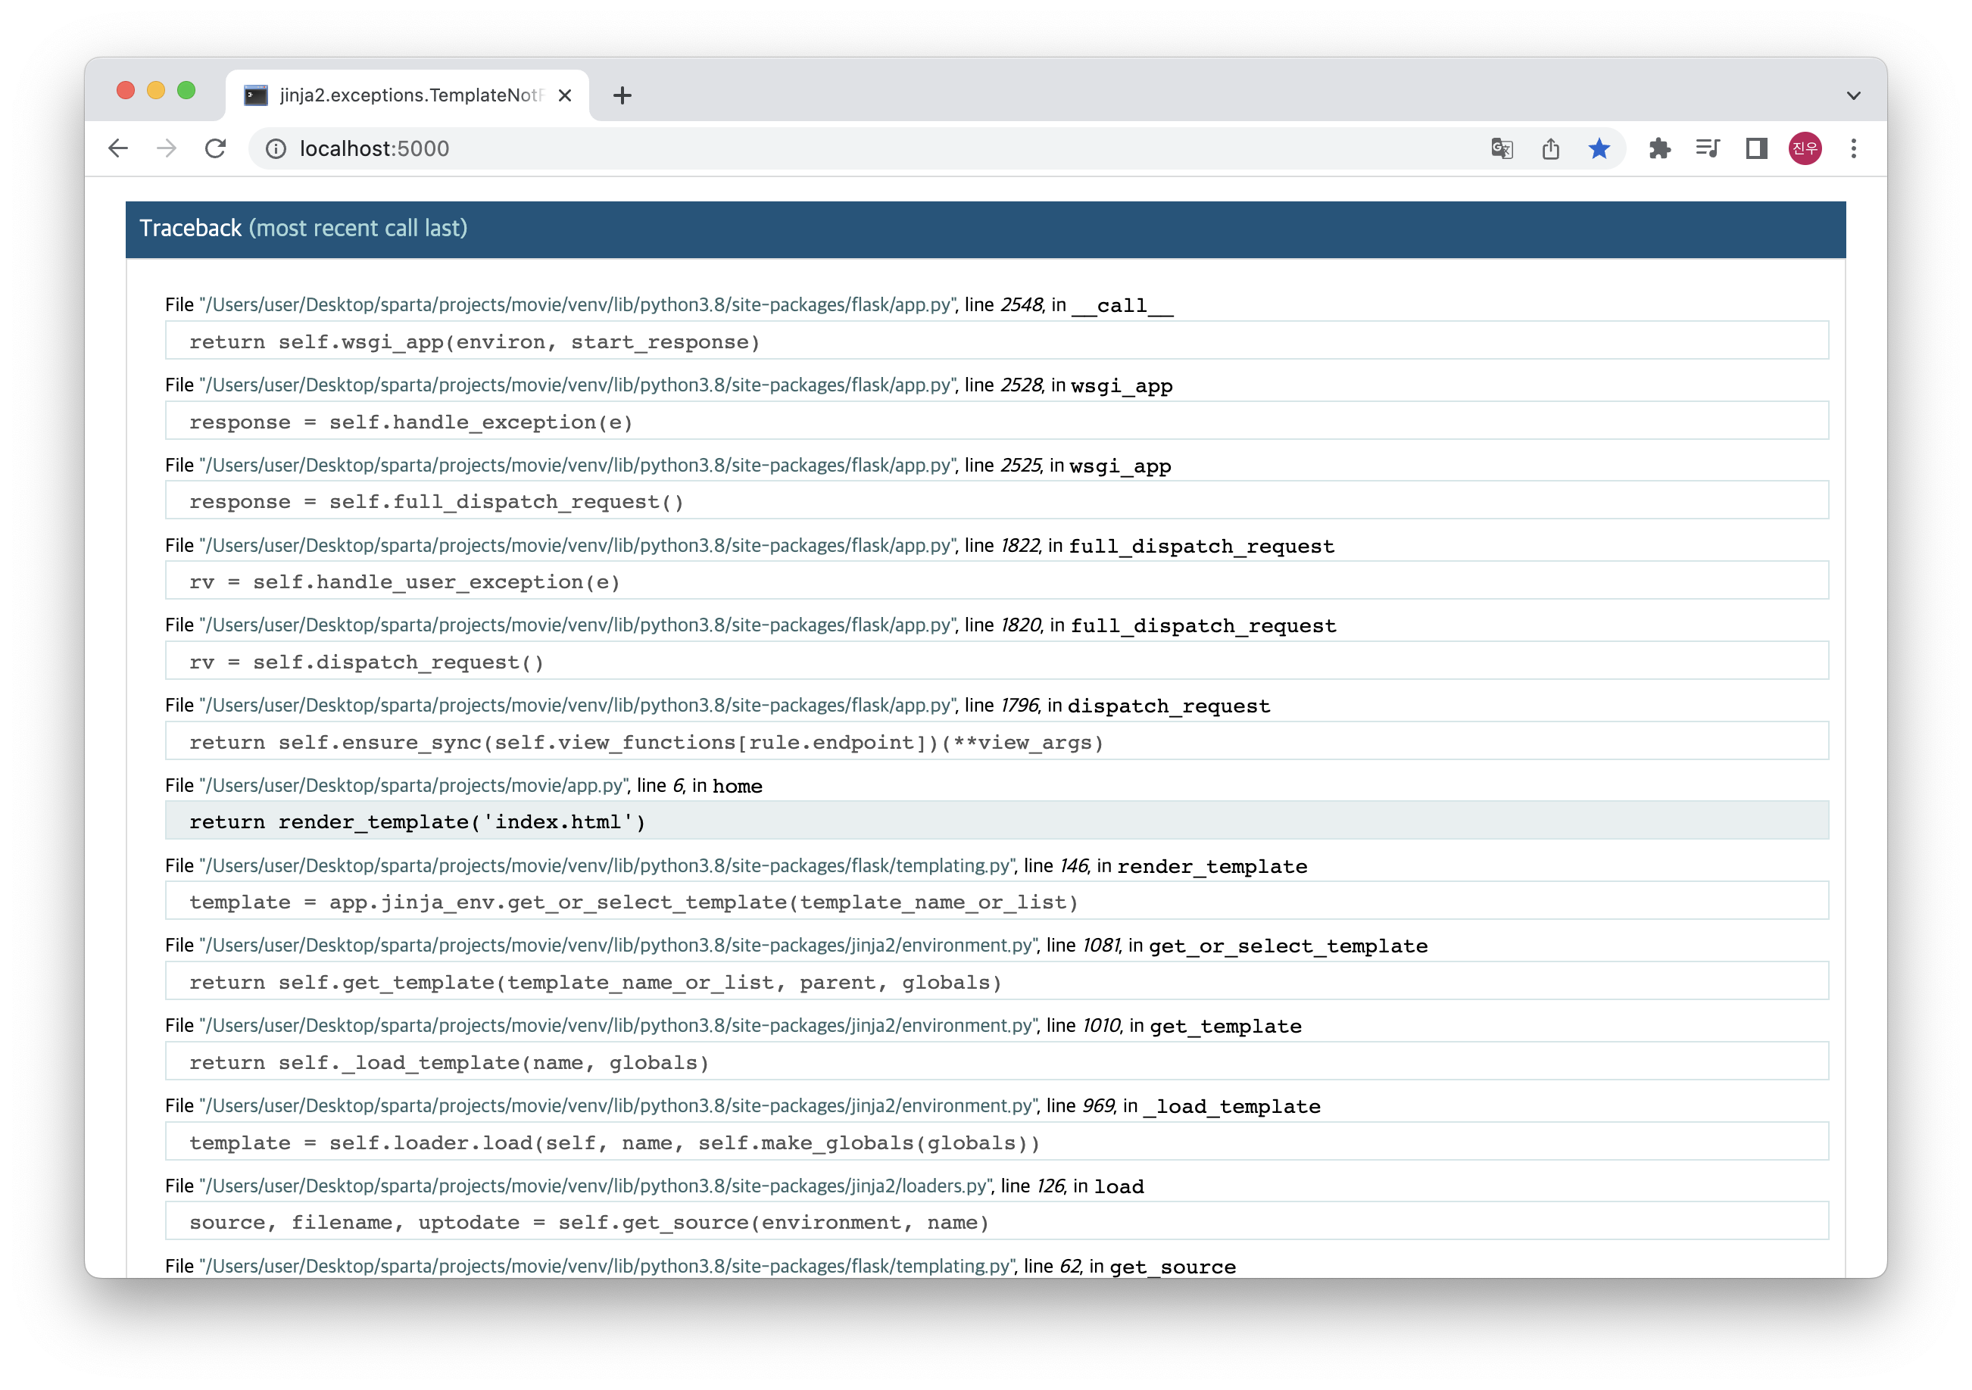Expand the wsgi_app(environ, start_response) frame
Screen dimensions: 1972x1390
[997, 341]
